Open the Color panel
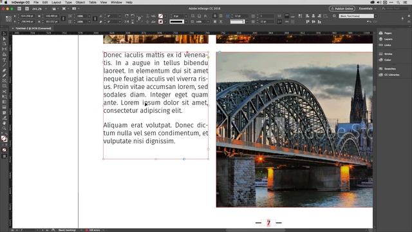 click(385, 60)
